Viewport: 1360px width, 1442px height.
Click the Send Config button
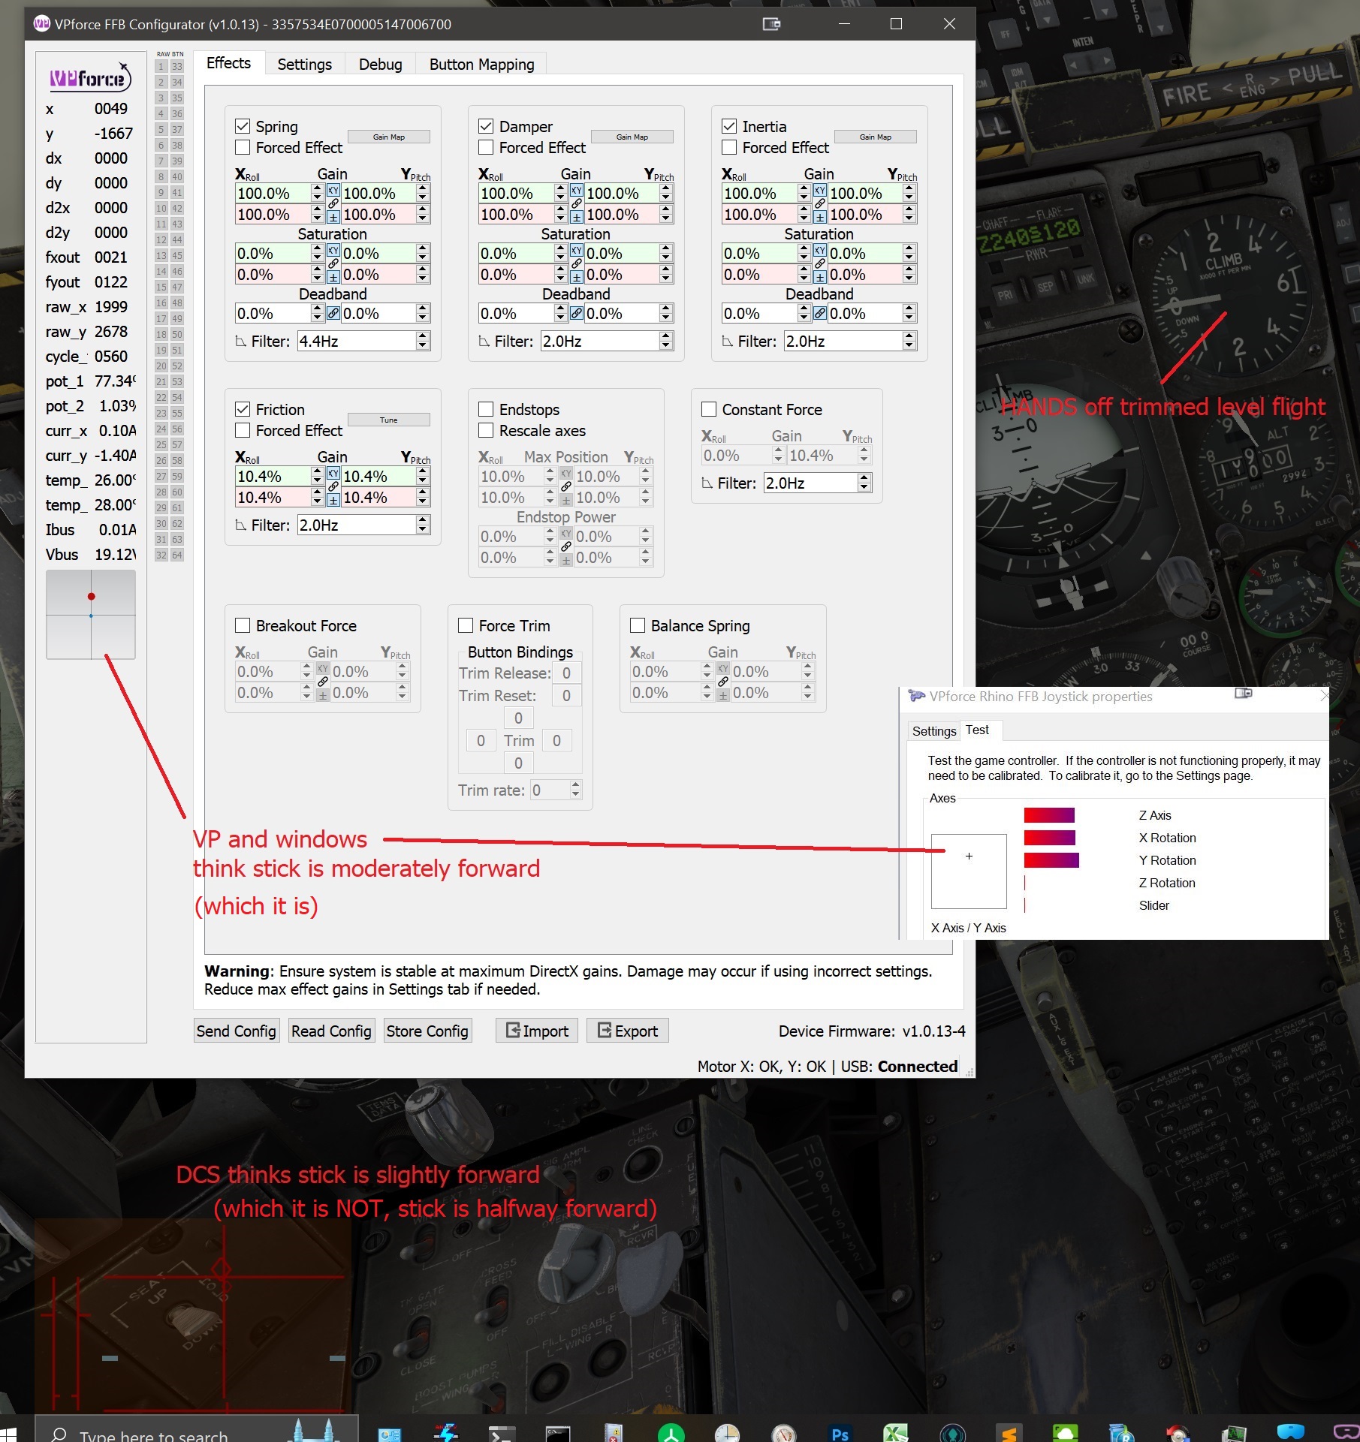coord(236,1031)
